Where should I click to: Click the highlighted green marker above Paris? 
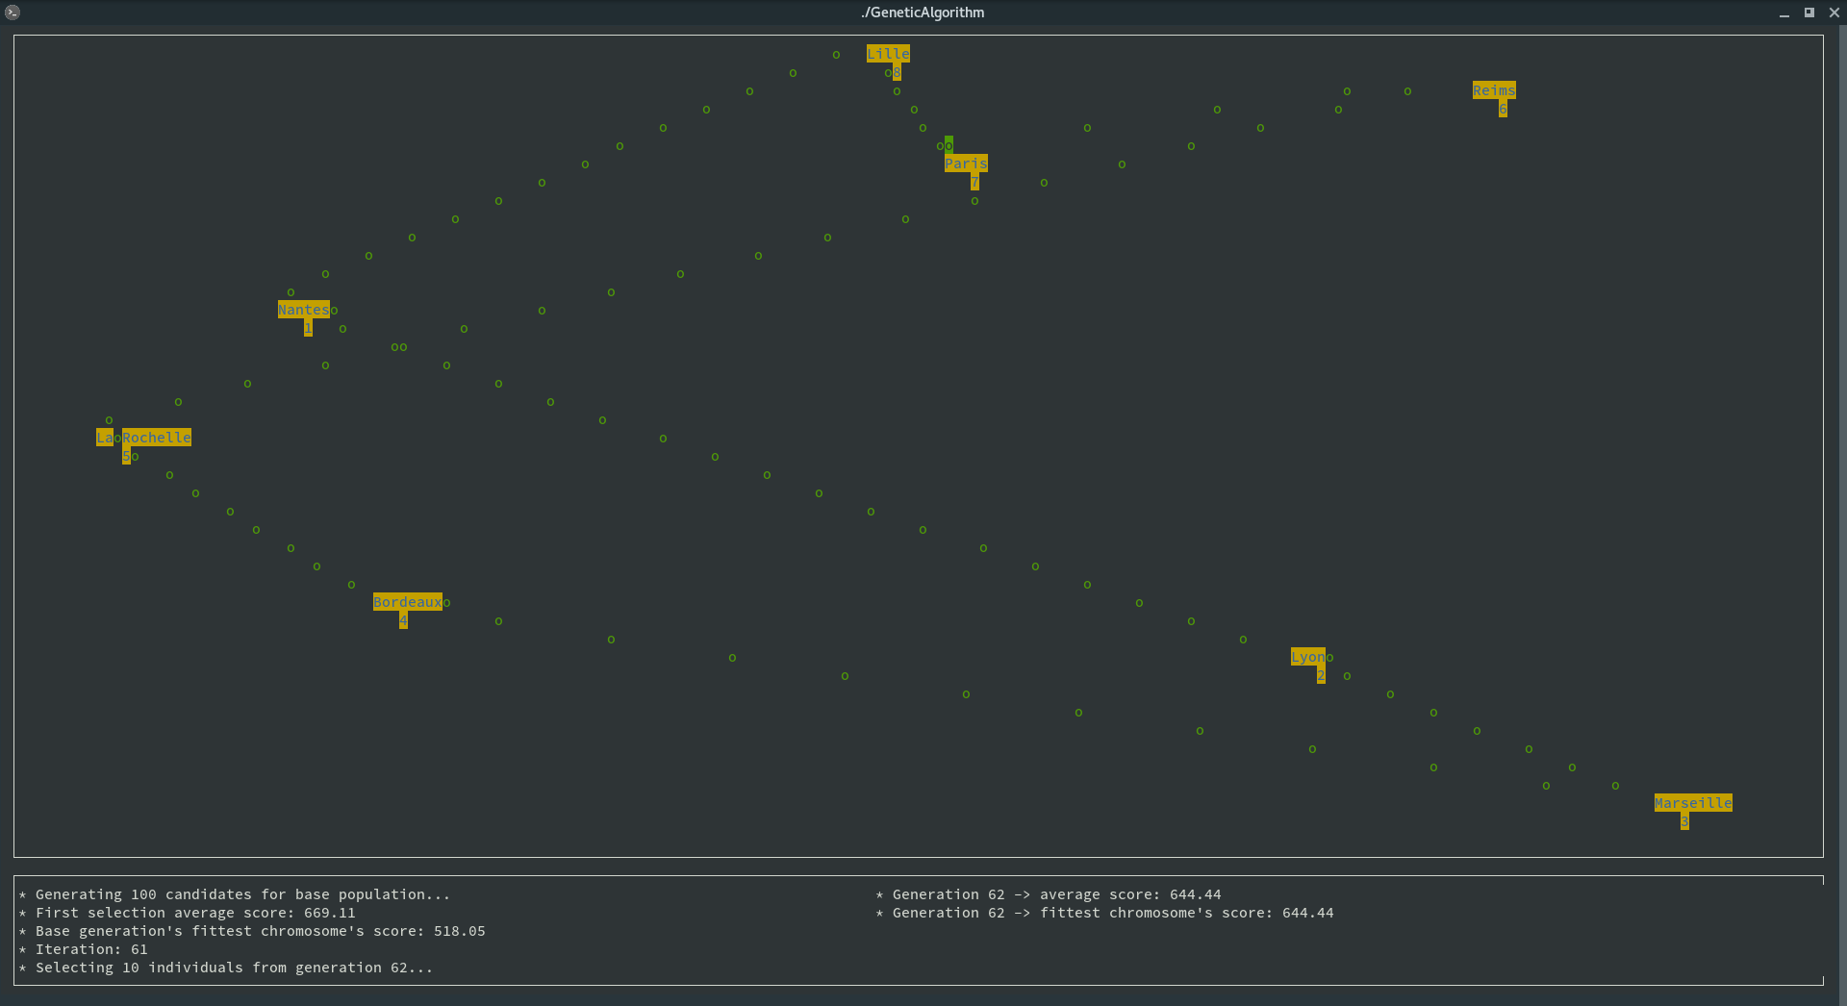point(949,145)
